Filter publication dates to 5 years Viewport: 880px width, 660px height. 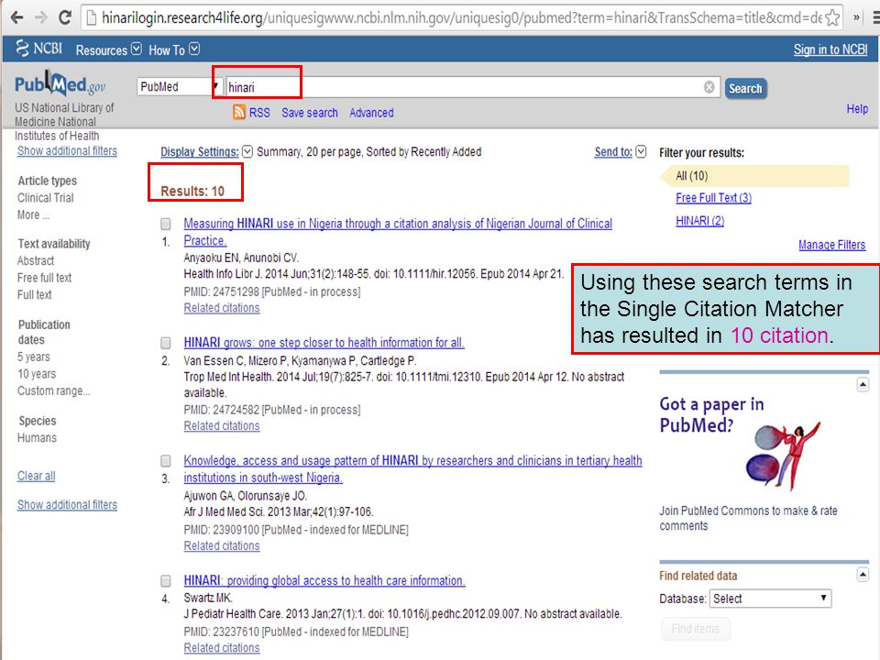point(34,357)
